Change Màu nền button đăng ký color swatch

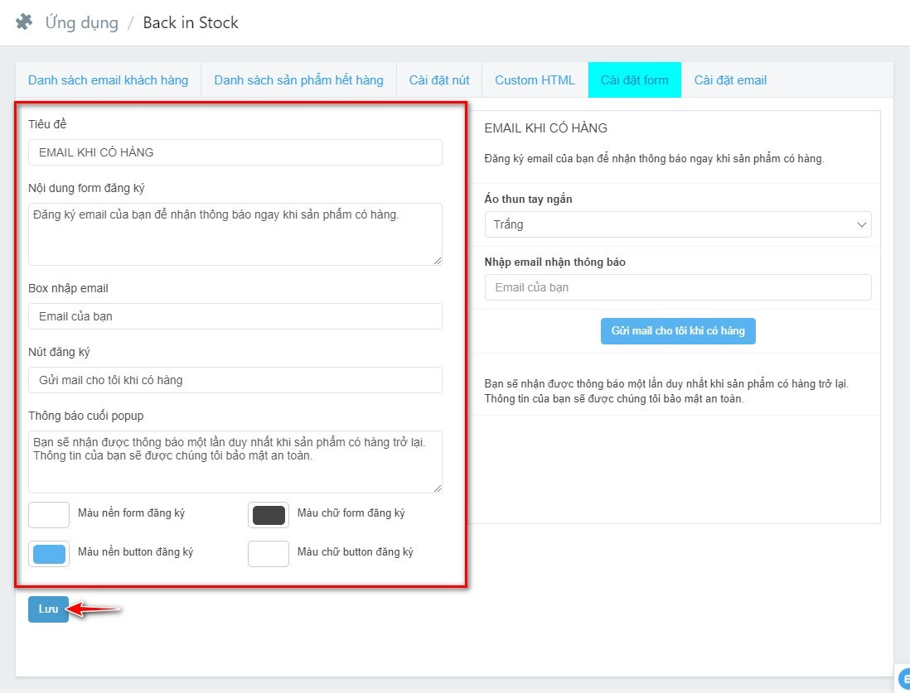click(49, 554)
